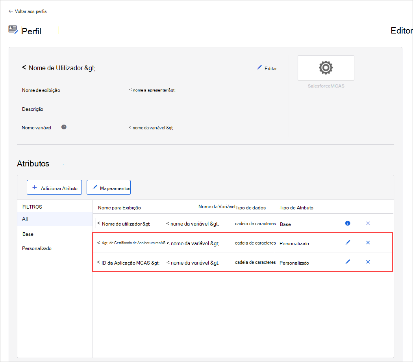Open Mapeamentos button
Viewport: 413px width, 362px height.
109,187
